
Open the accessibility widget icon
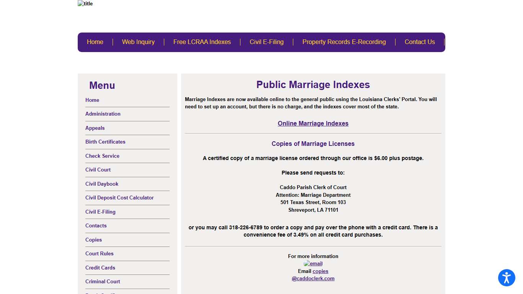click(x=507, y=278)
